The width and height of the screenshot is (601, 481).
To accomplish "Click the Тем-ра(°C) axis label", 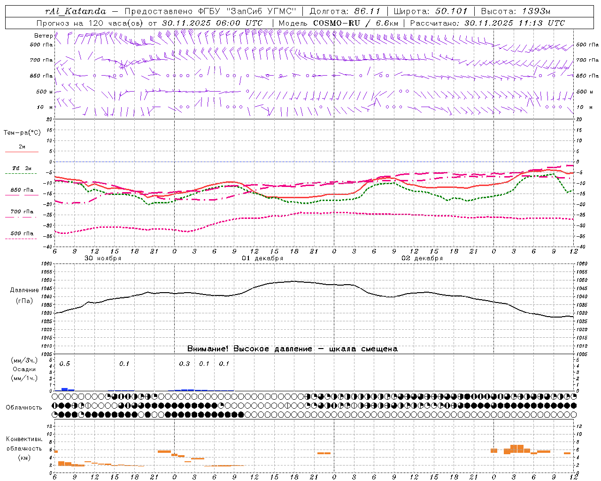I will (22, 133).
